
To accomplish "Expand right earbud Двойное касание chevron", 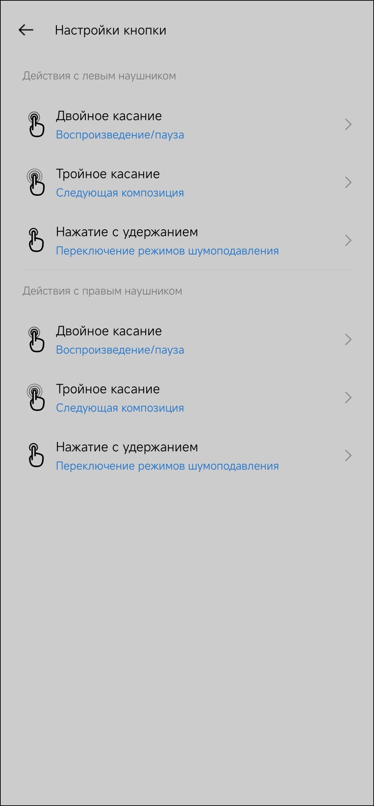I will [x=348, y=339].
